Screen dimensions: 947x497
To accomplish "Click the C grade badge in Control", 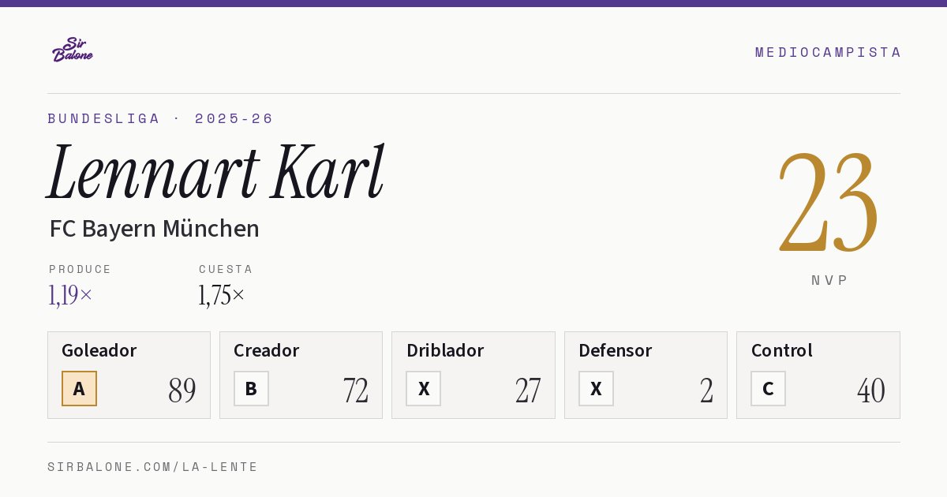I will [x=768, y=388].
